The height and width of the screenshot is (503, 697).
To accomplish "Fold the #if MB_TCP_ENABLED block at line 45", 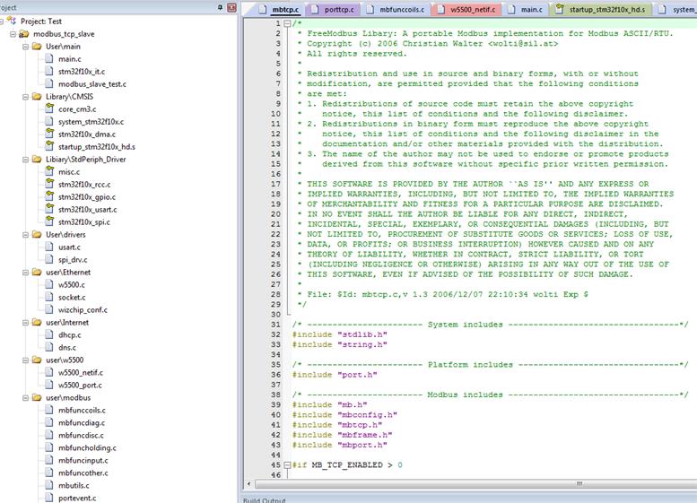I will pyautogui.click(x=287, y=465).
